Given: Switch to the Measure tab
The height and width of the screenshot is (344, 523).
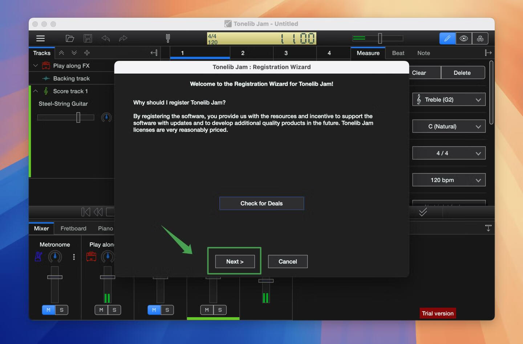Looking at the screenshot, I should [368, 53].
